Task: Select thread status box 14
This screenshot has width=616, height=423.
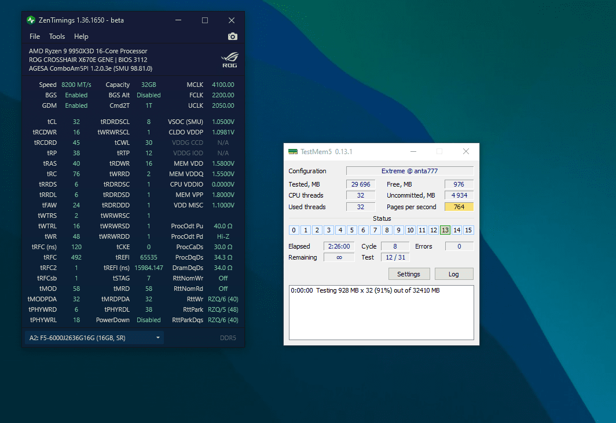Action: (x=457, y=230)
